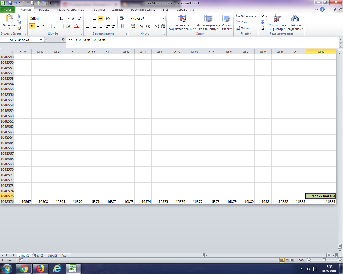Open Print Preview from Quick Access toolbar

coord(33,3)
